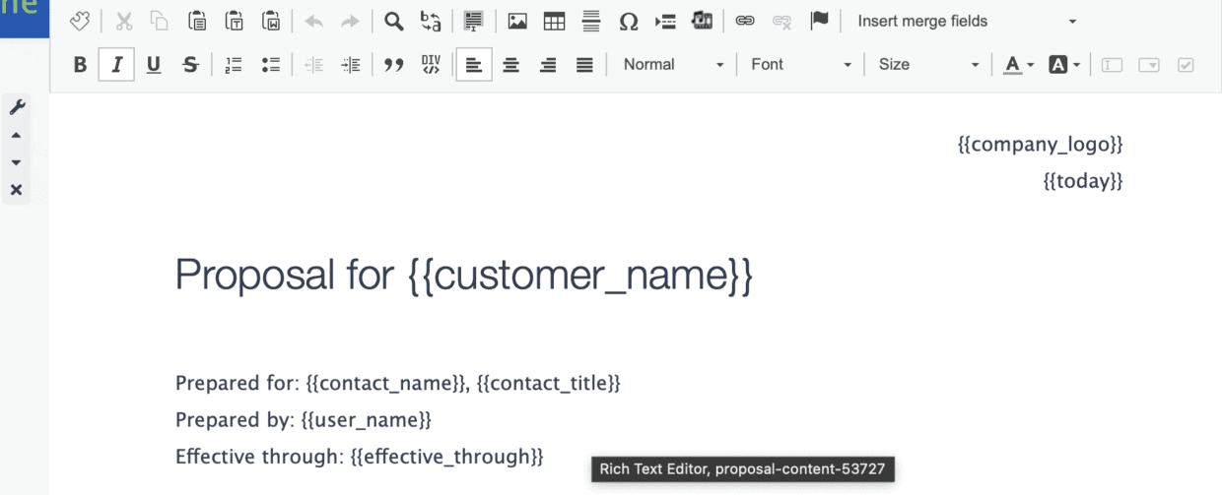Open the special character omega icon

coord(629,22)
